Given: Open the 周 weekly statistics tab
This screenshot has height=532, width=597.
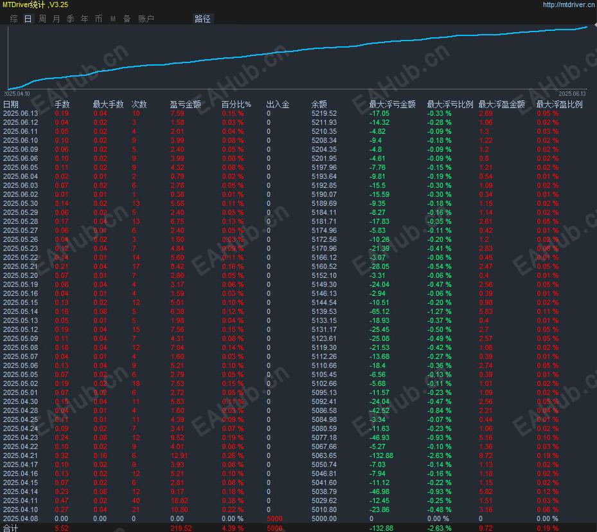Looking at the screenshot, I should coord(42,19).
